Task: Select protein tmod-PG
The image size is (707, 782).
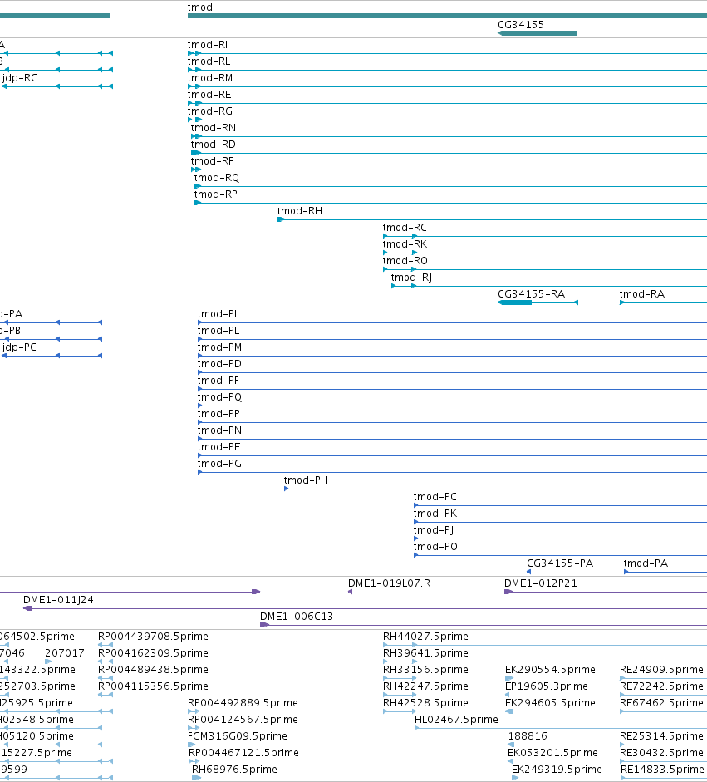Action: pyautogui.click(x=219, y=464)
